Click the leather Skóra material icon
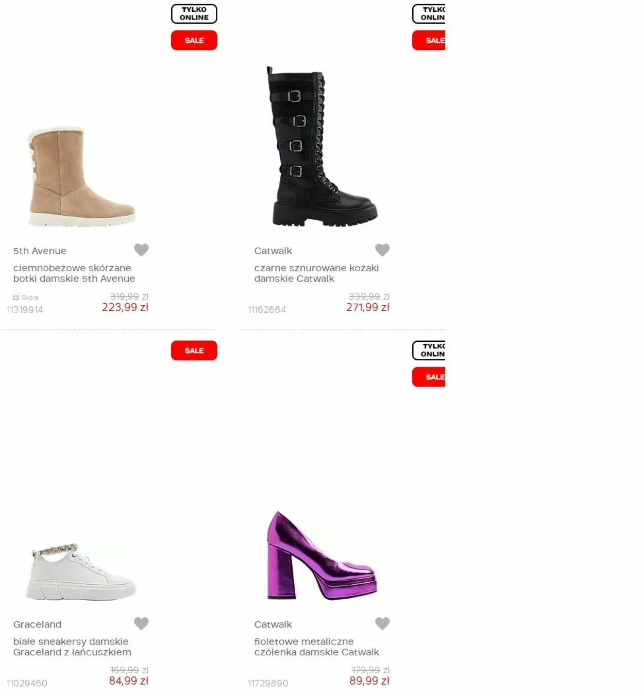Viewport: 644px width, 697px height. coord(16,298)
